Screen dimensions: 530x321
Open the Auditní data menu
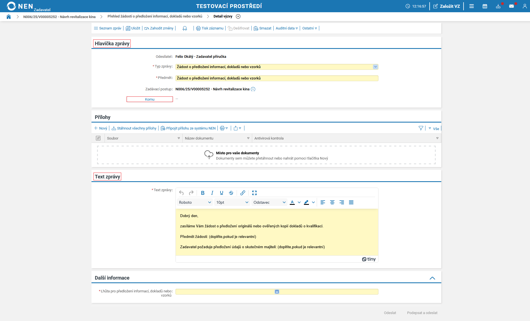[287, 28]
